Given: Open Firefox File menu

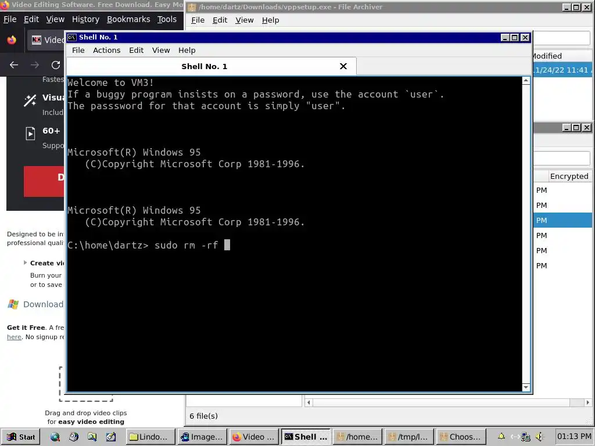Looking at the screenshot, I should pos(10,19).
